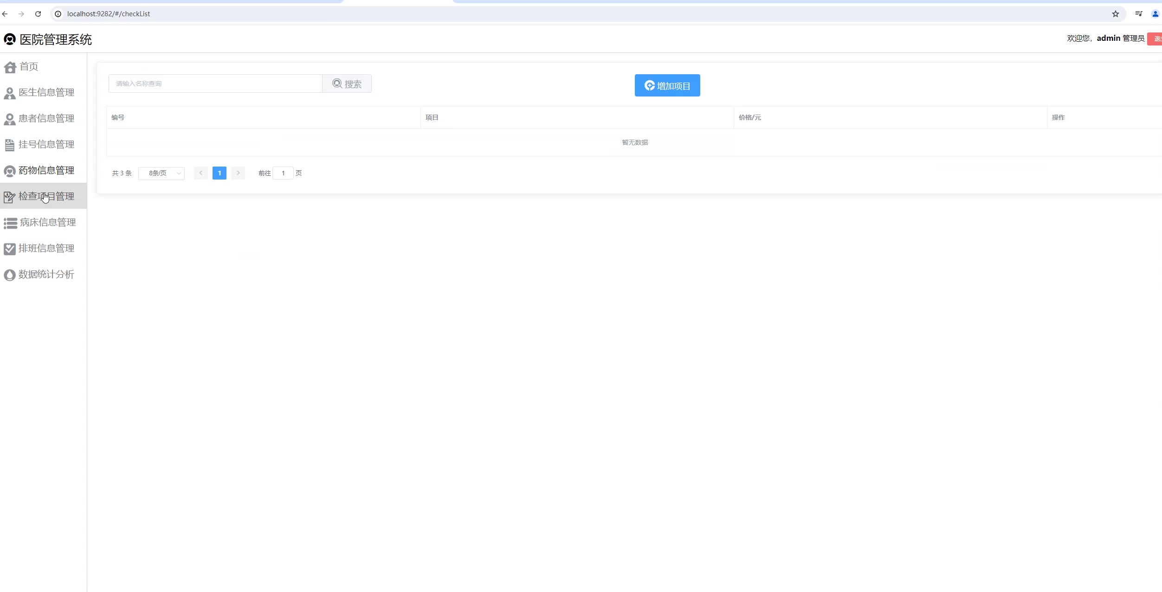Focus the 请输入名称查询 search input field
The width and height of the screenshot is (1162, 592).
215,84
